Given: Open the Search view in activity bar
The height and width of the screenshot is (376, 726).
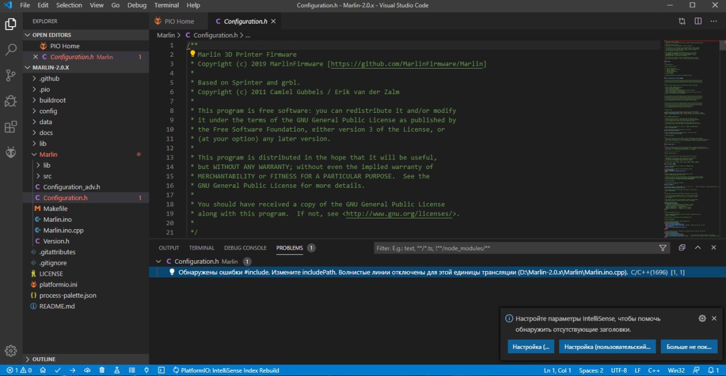Looking at the screenshot, I should pyautogui.click(x=11, y=50).
